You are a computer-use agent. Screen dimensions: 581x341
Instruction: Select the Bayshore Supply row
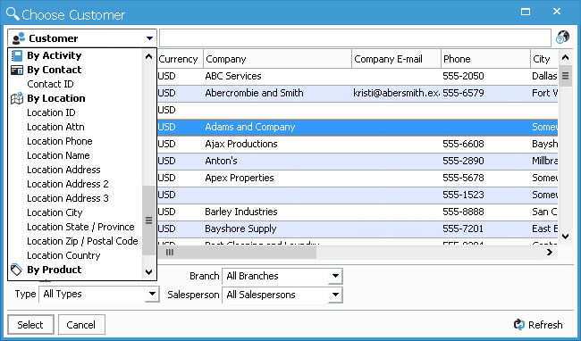(358, 229)
